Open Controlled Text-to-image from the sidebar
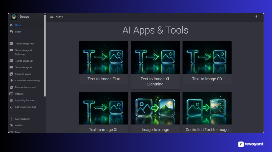 coord(28,81)
